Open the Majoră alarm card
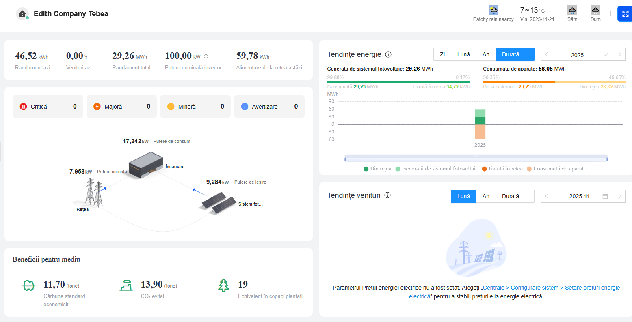 (121, 107)
